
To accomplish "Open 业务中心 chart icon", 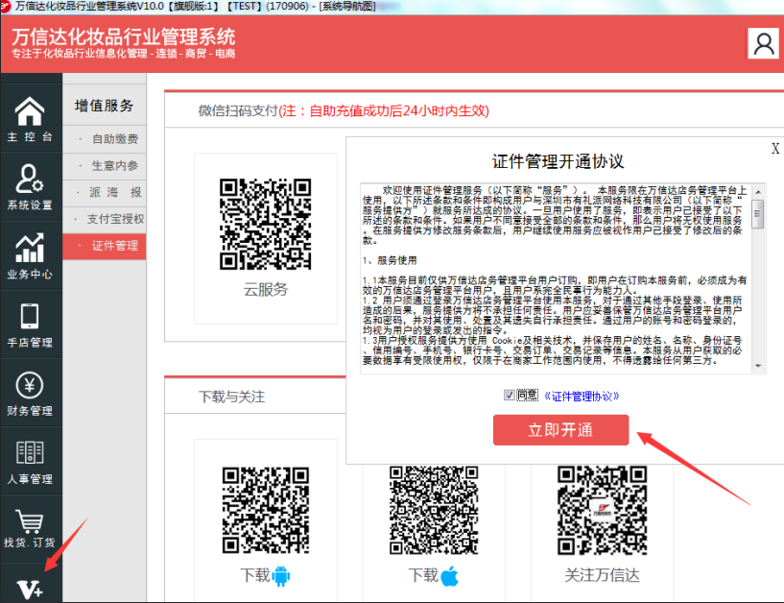I will pos(30,248).
